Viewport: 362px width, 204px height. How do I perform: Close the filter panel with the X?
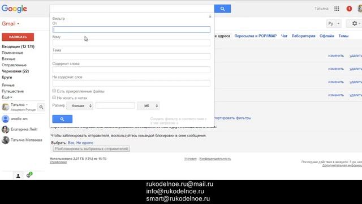[x=210, y=16]
